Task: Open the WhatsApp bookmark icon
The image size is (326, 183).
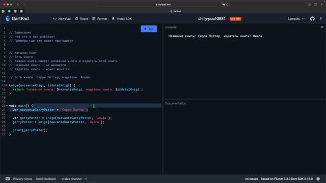Action: tap(3, 11)
